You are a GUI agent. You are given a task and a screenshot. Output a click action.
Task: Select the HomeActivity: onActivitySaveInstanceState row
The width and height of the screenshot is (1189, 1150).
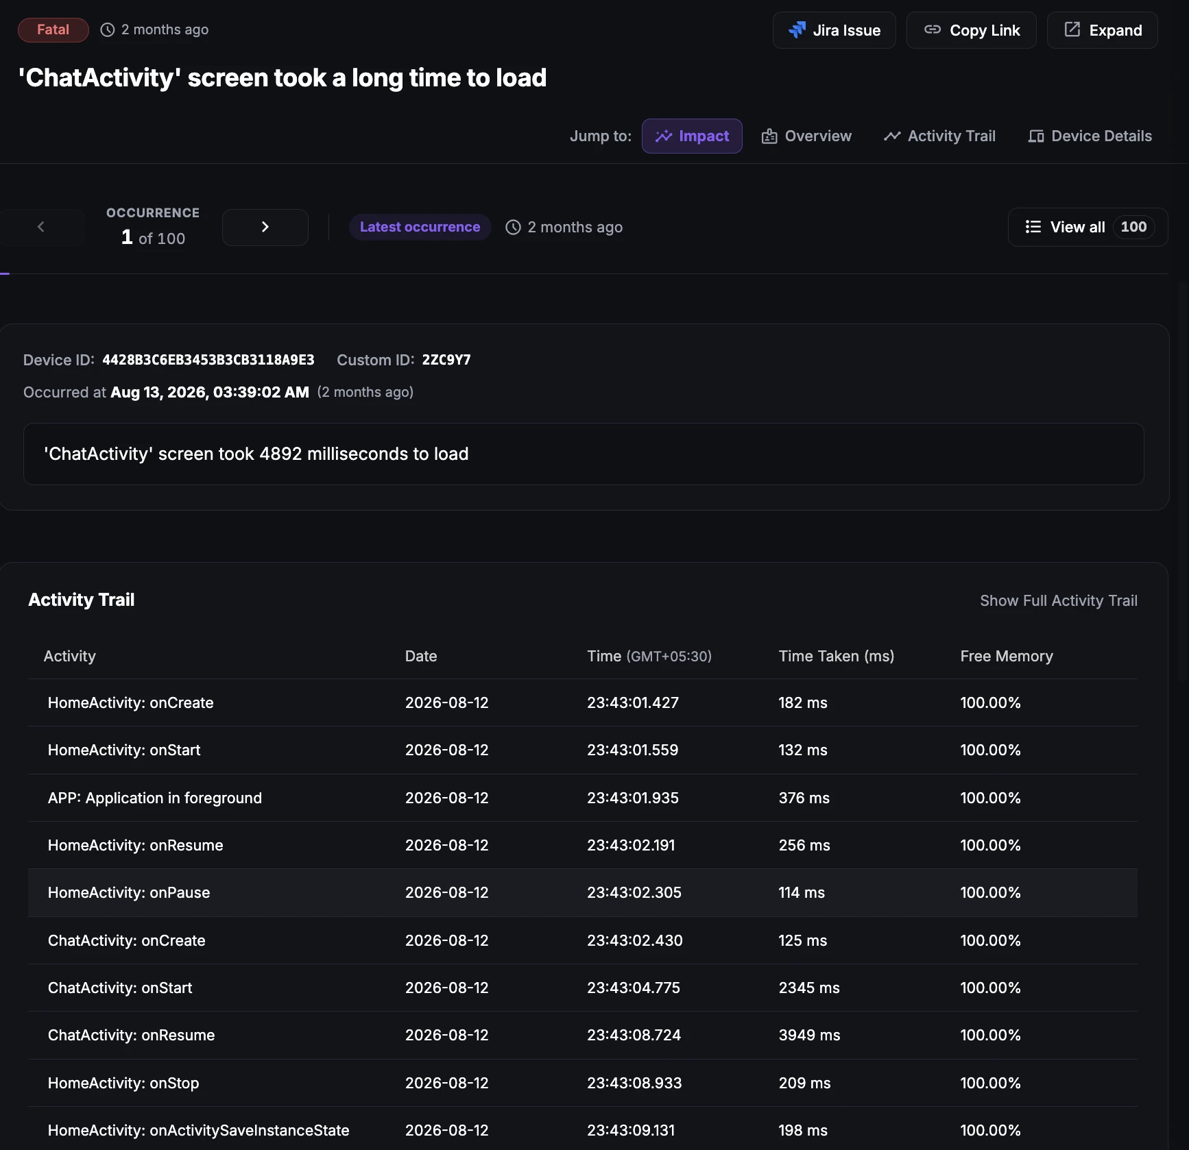tap(583, 1129)
